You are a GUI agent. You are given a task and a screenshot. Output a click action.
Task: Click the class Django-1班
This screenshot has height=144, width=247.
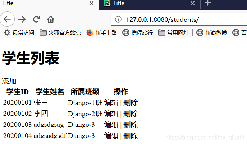[x=85, y=103]
